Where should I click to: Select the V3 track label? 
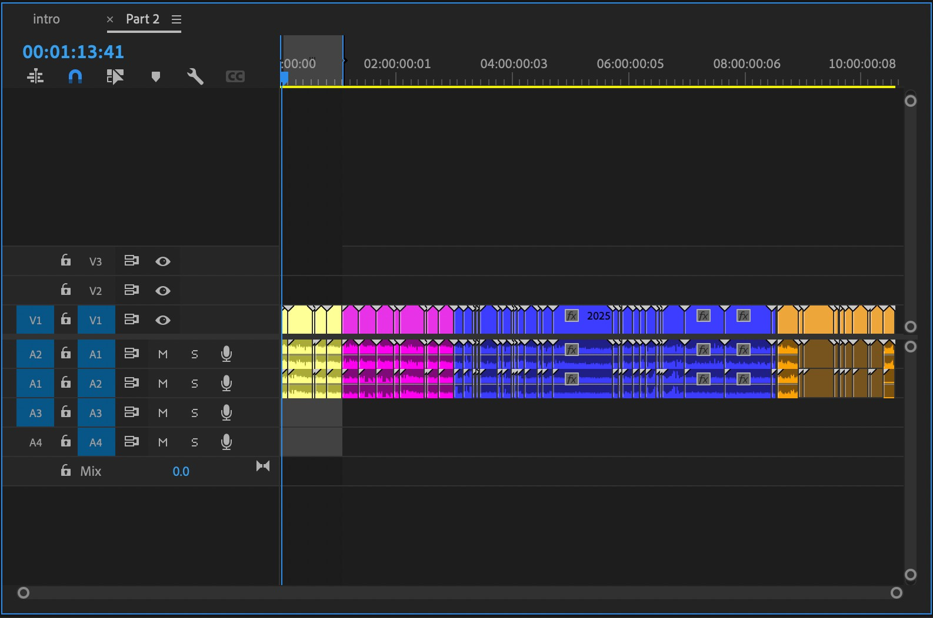pos(96,261)
